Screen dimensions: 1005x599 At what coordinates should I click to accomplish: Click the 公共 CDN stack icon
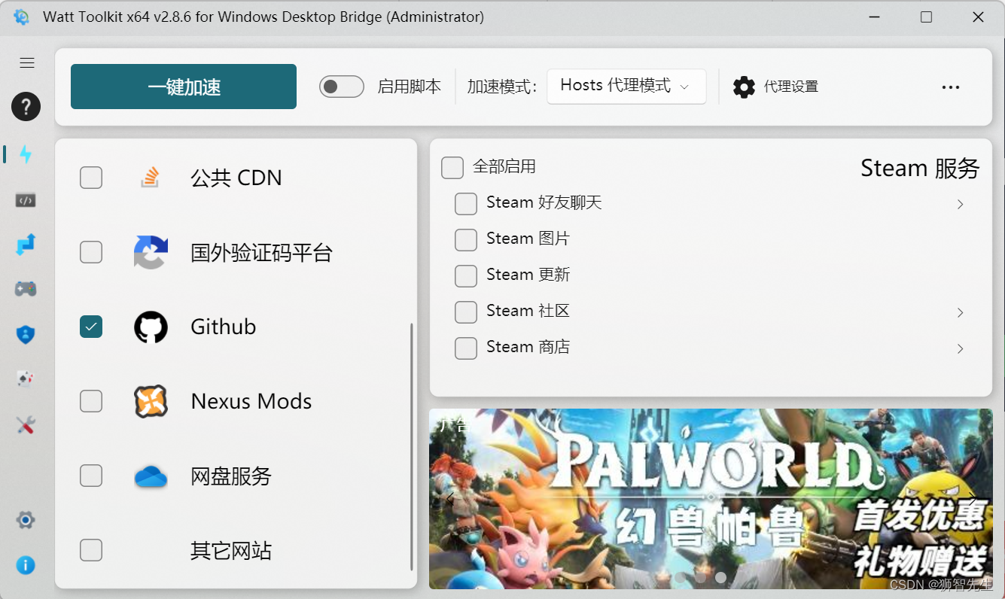(151, 178)
